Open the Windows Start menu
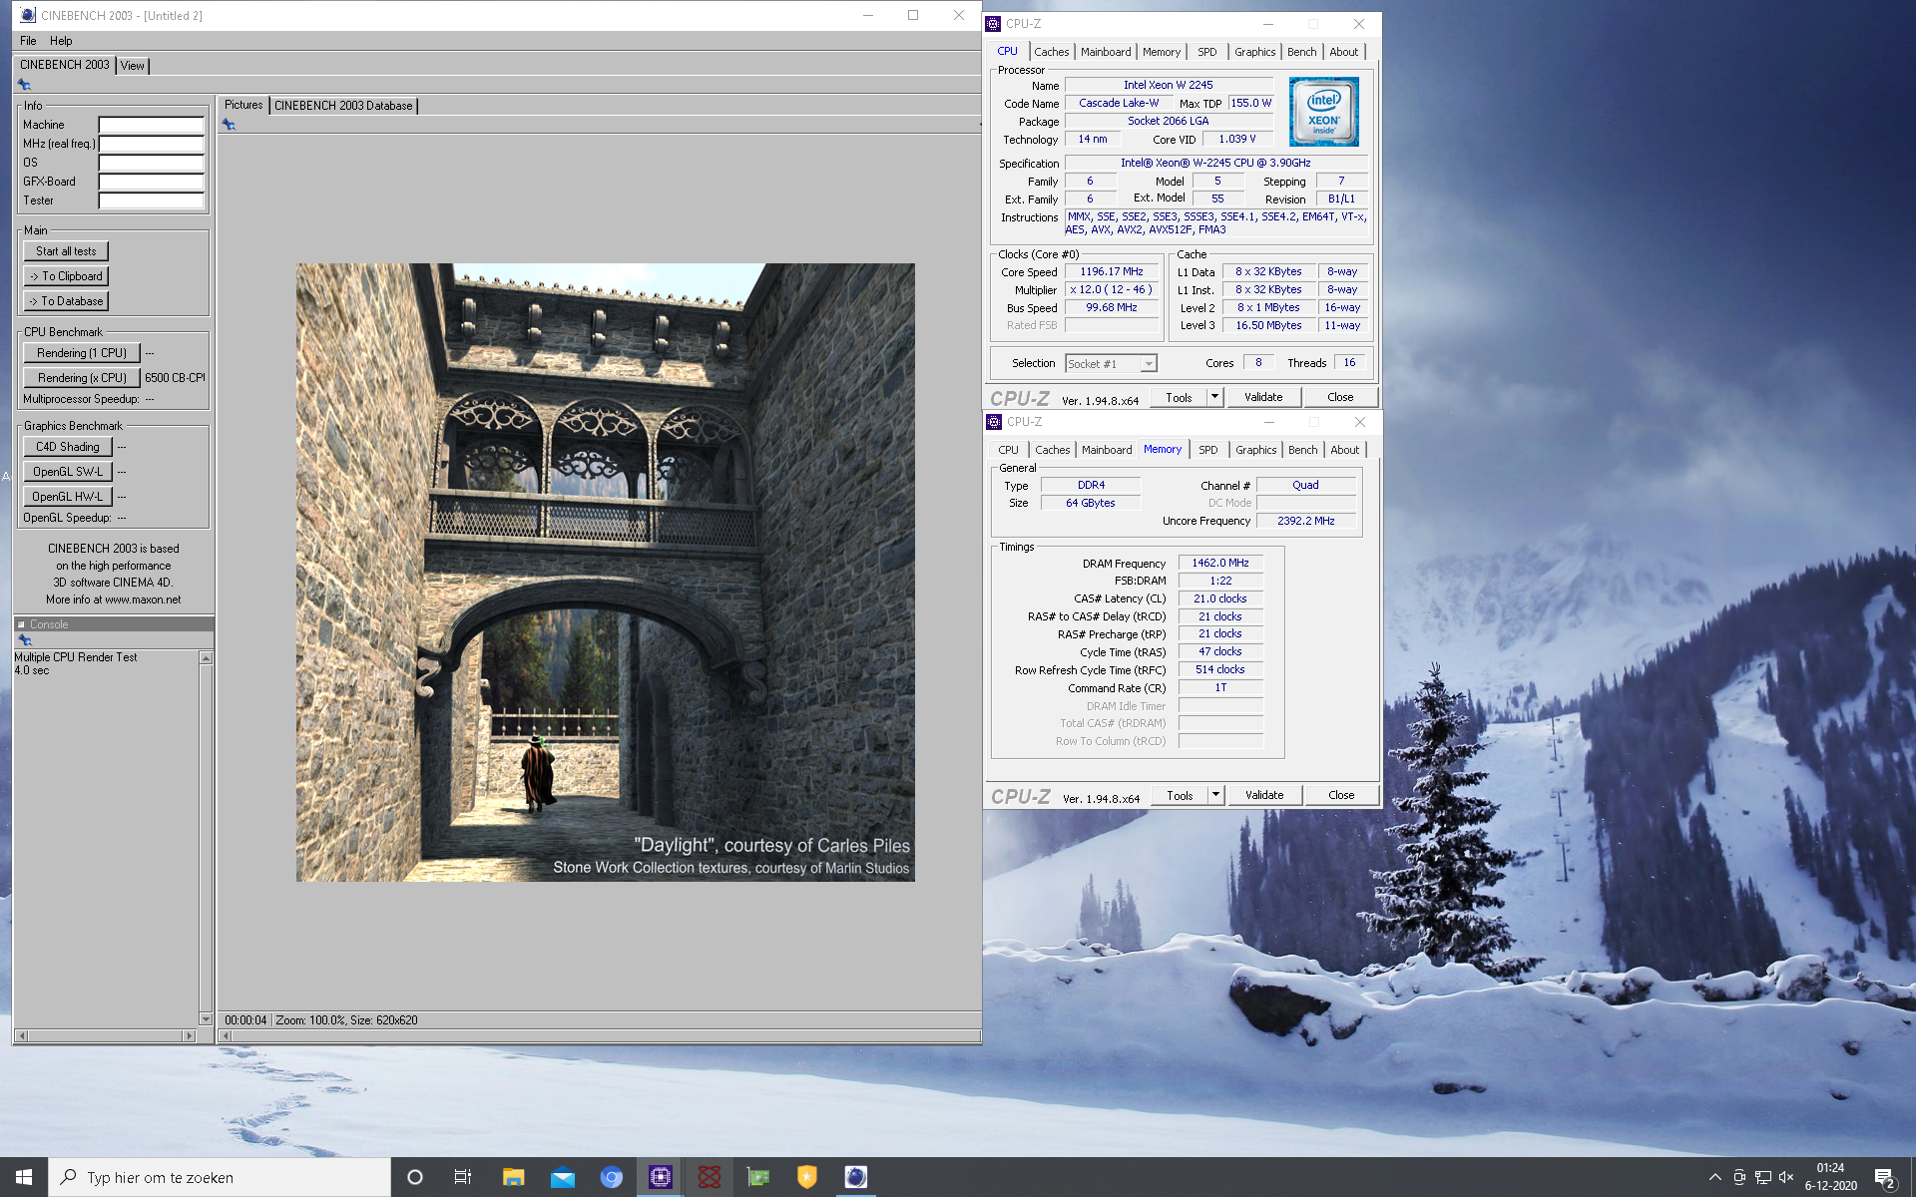Viewport: 1916px width, 1197px height. point(24,1177)
